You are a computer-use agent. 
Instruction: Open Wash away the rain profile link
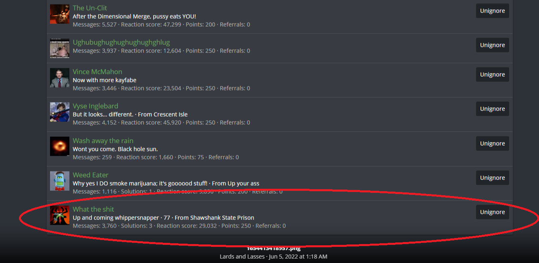tap(103, 141)
